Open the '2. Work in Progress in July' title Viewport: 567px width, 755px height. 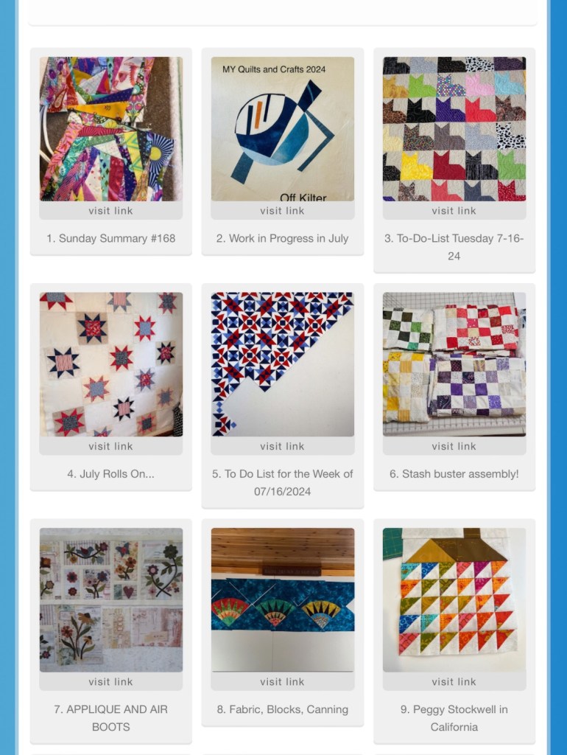pyautogui.click(x=282, y=238)
